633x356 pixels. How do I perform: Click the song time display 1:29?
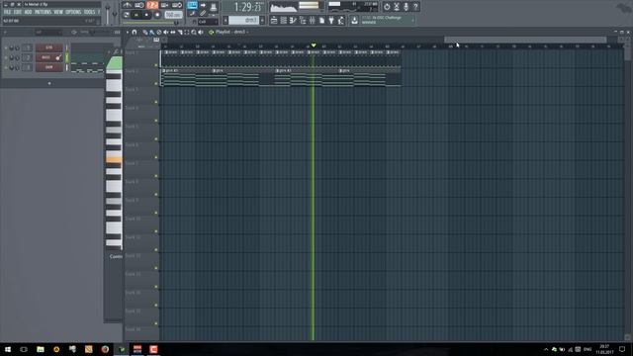coord(247,7)
